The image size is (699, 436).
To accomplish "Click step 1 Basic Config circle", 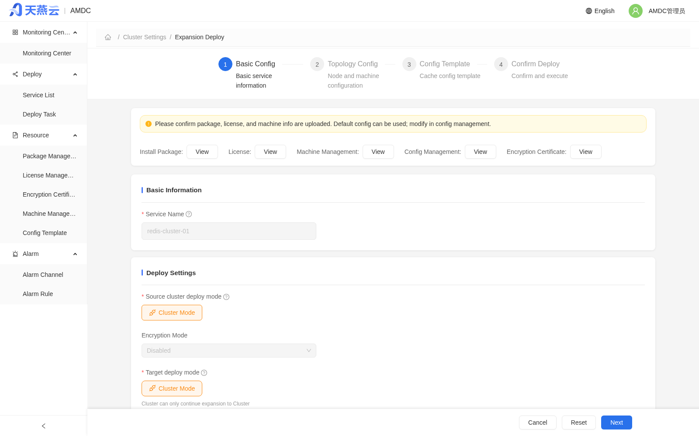I will coord(225,64).
